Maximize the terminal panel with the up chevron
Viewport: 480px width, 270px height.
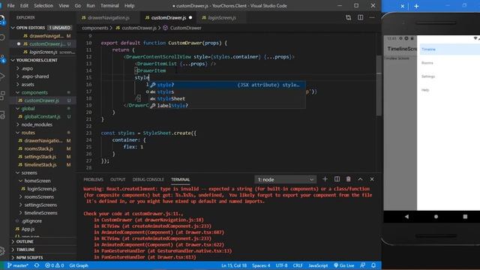(360, 179)
